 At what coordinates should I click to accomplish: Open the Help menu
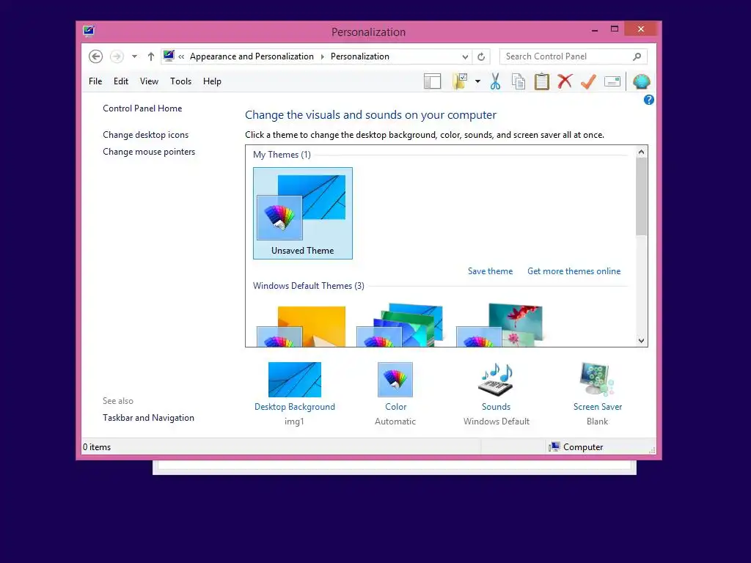pos(212,81)
